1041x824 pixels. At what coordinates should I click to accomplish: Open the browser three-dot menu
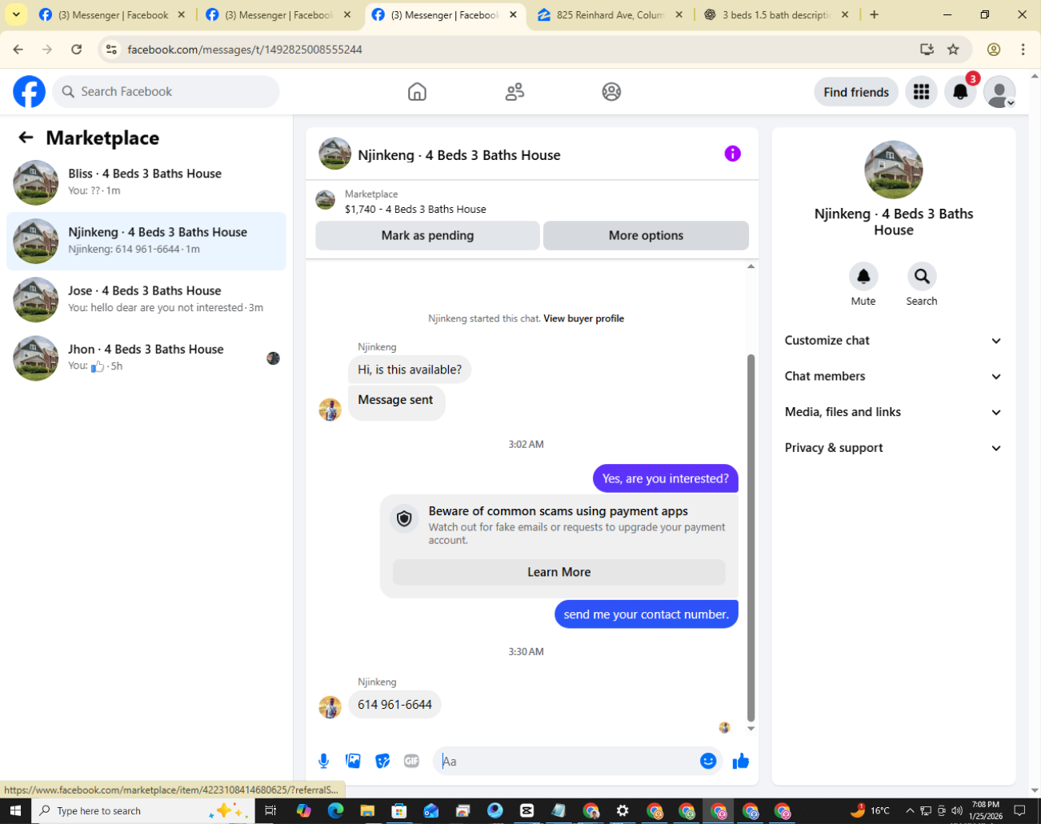1023,50
